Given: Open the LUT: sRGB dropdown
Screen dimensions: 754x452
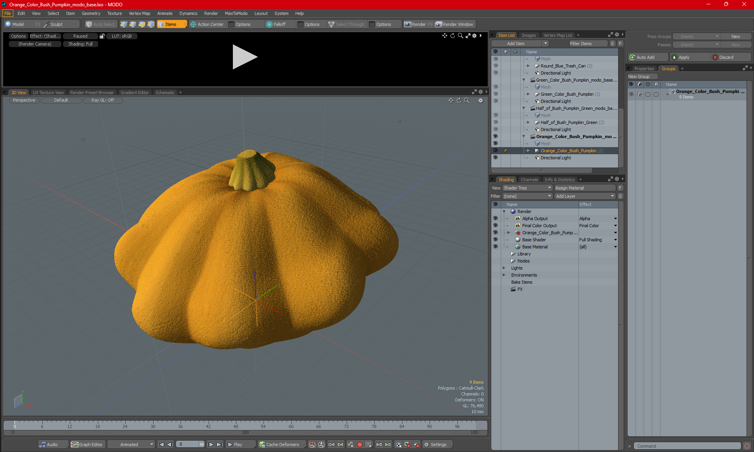Looking at the screenshot, I should (x=122, y=36).
